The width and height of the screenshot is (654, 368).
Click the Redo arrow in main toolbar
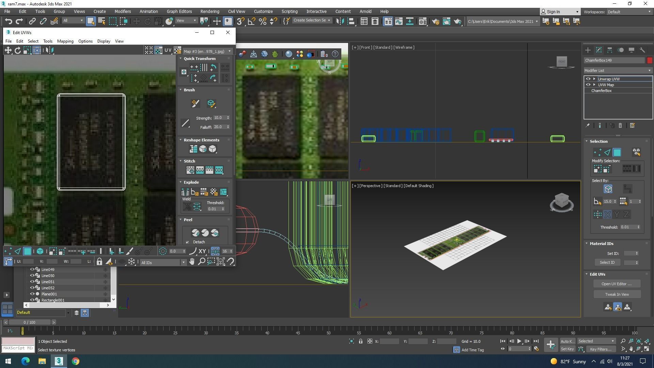coord(19,21)
